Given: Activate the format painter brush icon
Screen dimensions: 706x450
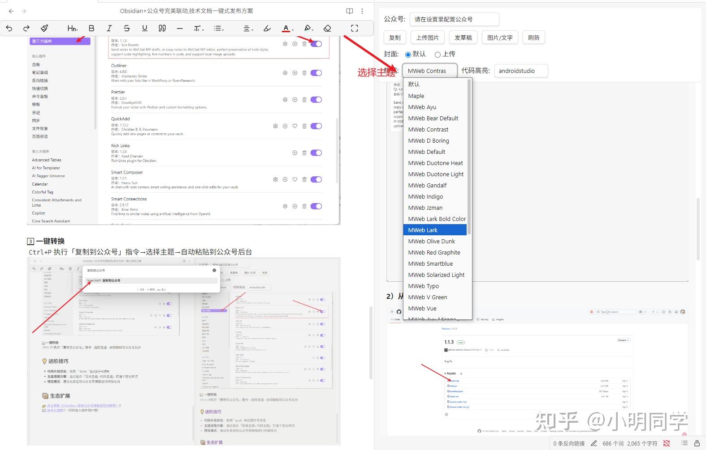Looking at the screenshot, I should 44,28.
